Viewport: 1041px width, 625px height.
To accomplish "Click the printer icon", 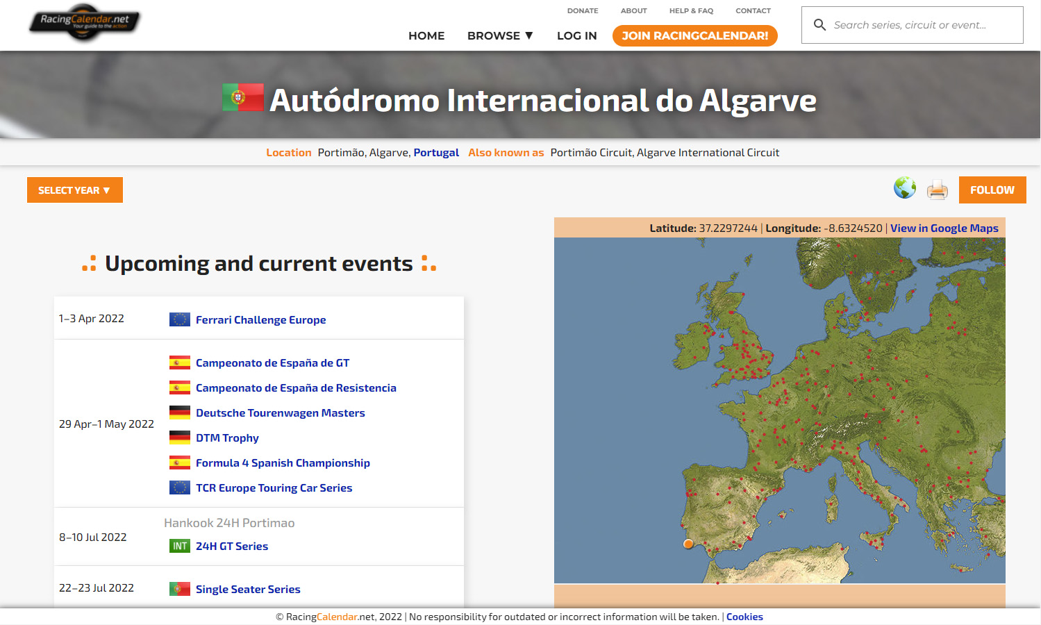I will coord(938,190).
